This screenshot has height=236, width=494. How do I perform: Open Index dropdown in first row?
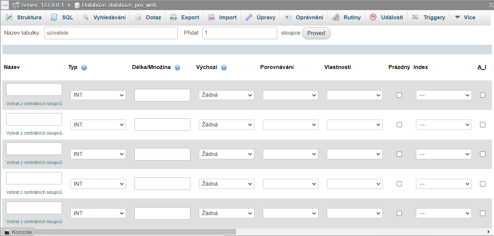444,95
